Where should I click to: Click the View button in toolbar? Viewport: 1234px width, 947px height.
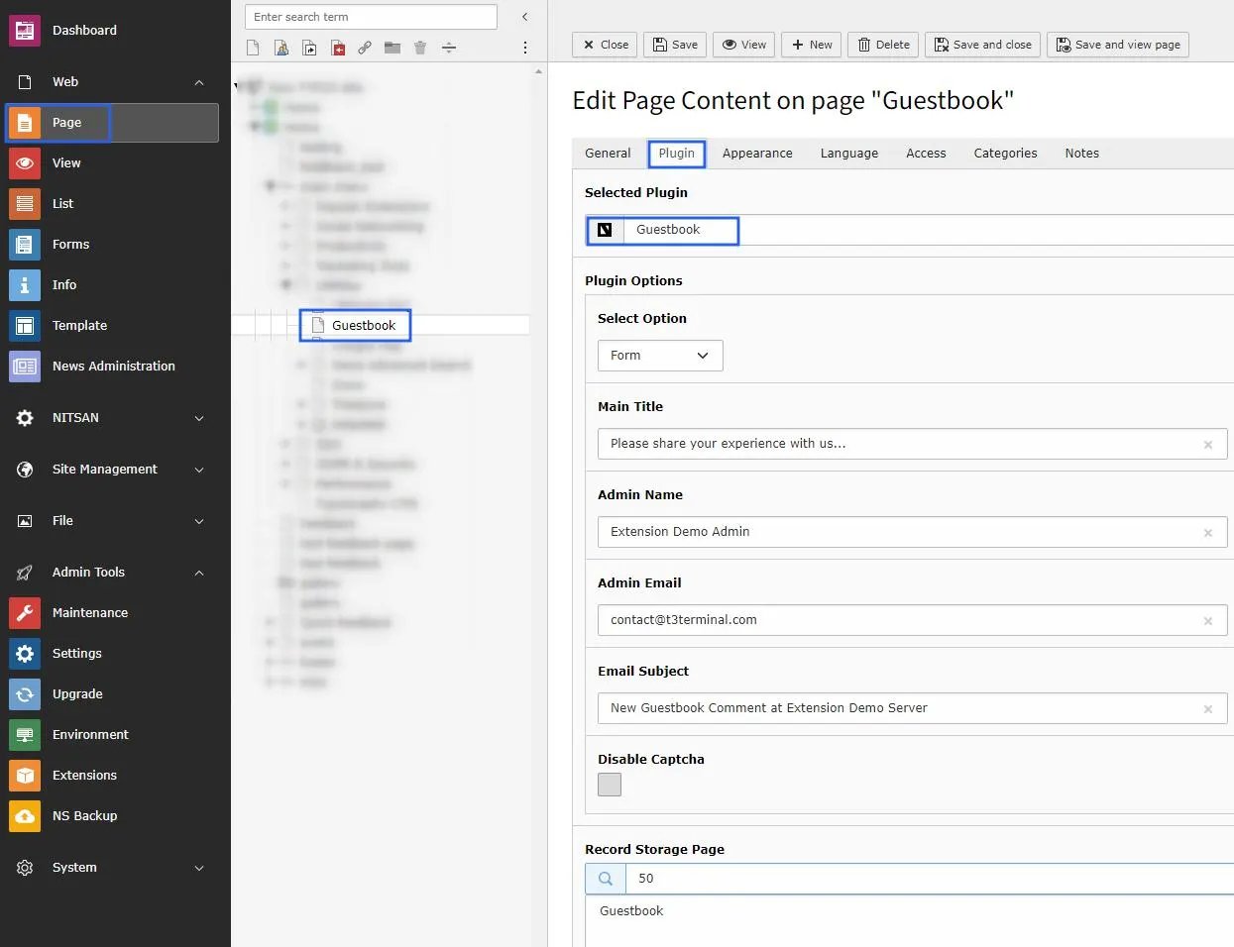tap(744, 45)
